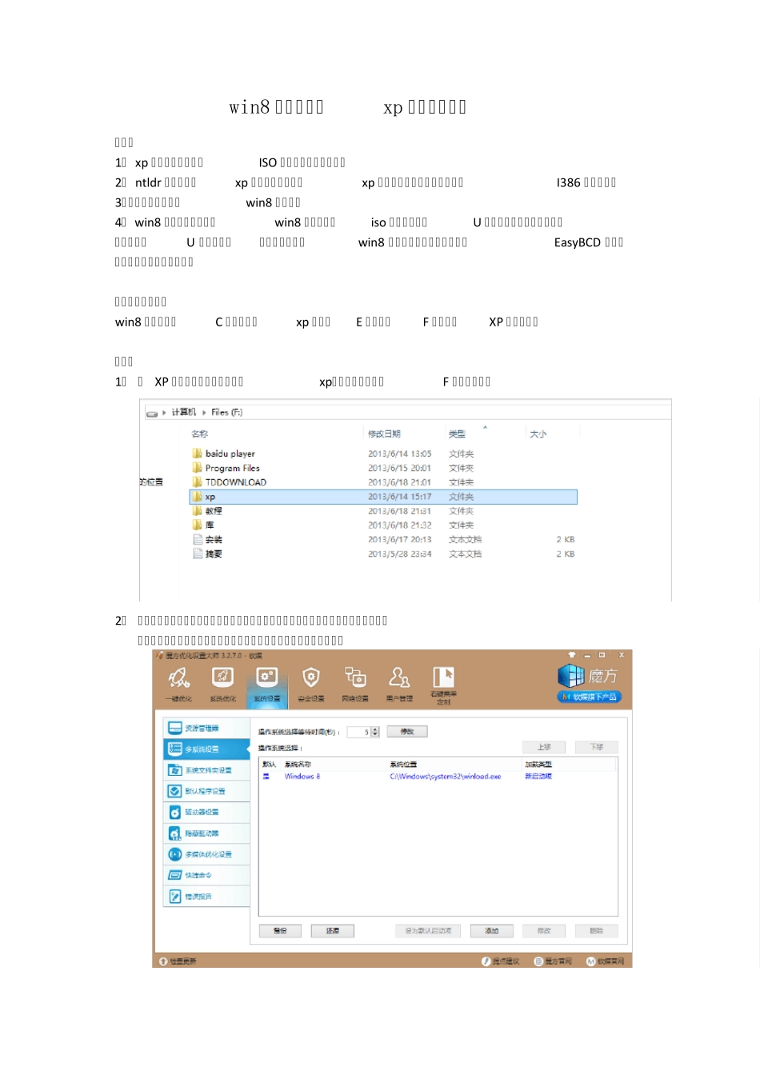Select 多媒体优化设置 in the sidebar

pyautogui.click(x=206, y=854)
